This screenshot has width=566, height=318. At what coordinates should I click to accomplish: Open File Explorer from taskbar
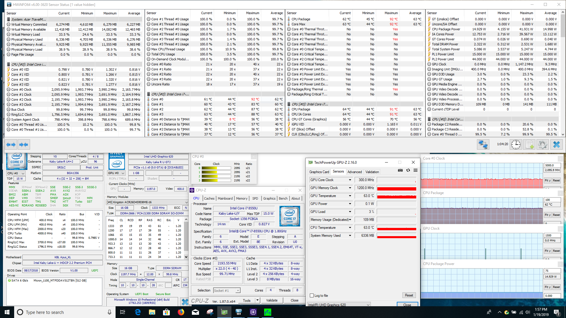coord(152,312)
